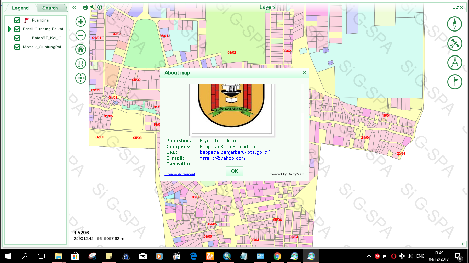Activate the GPS satellite tracking tool

click(x=455, y=43)
